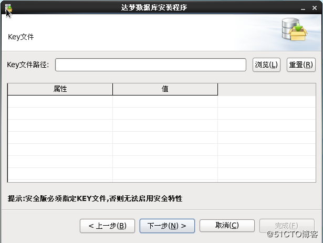Proceed with the 下一步(N) button
The image size is (323, 243).
[167, 226]
